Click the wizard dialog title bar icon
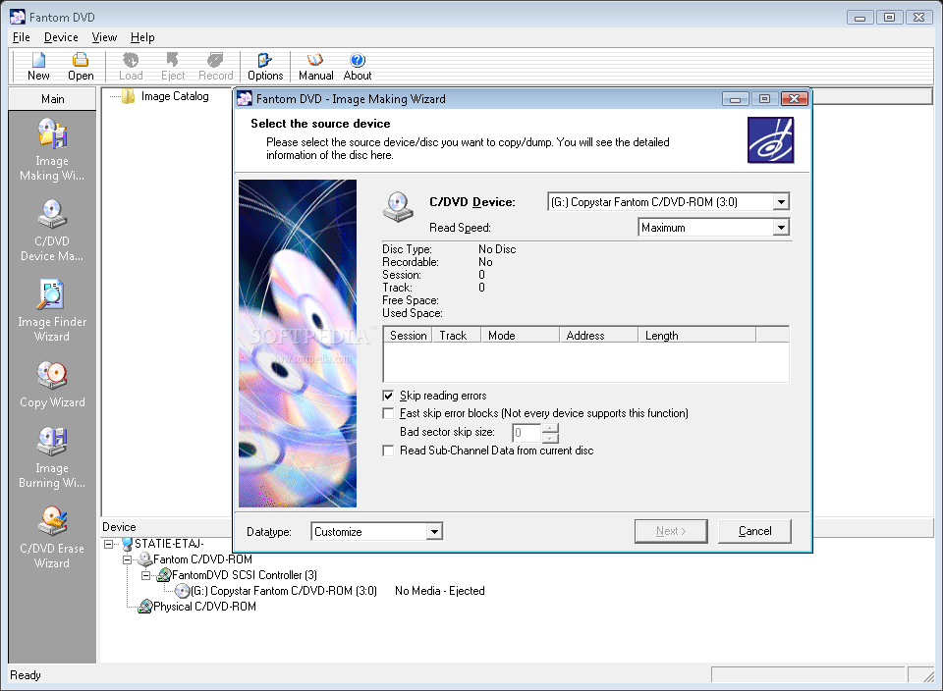This screenshot has width=943, height=691. click(245, 98)
